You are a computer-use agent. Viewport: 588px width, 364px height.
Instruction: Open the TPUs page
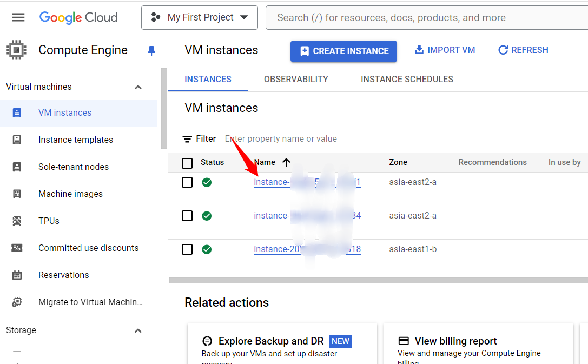49,221
